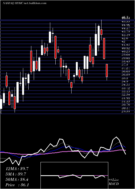Click the 44.96 price axis label
This screenshot has width=135, height=189.
(x=126, y=25)
